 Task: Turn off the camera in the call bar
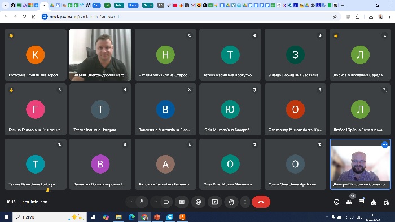(x=166, y=202)
